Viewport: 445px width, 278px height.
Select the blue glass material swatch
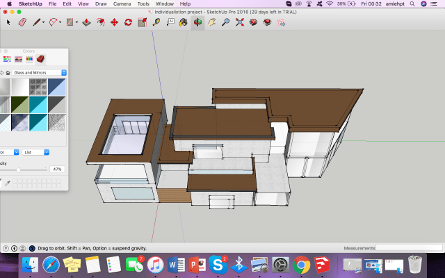(57, 87)
